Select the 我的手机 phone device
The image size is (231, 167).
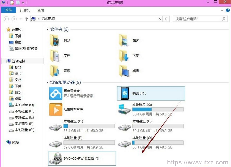pos(151,93)
